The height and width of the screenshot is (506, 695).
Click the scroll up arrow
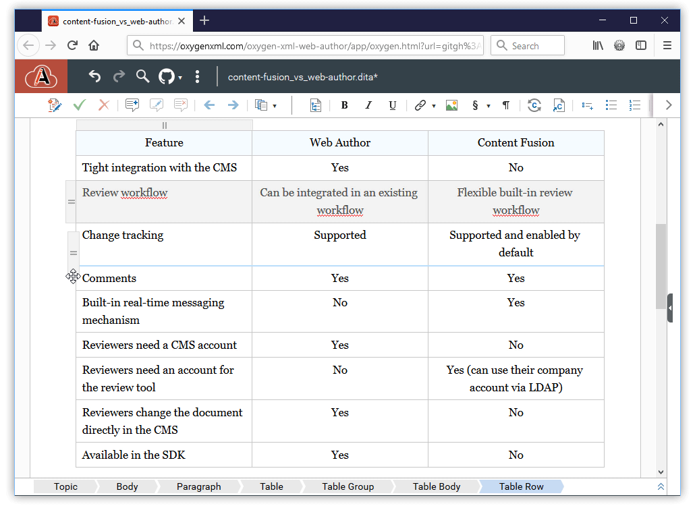pos(661,125)
